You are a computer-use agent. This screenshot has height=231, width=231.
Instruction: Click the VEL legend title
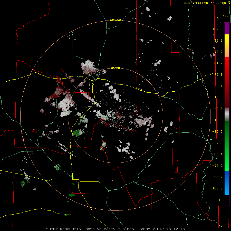tap(225, 15)
